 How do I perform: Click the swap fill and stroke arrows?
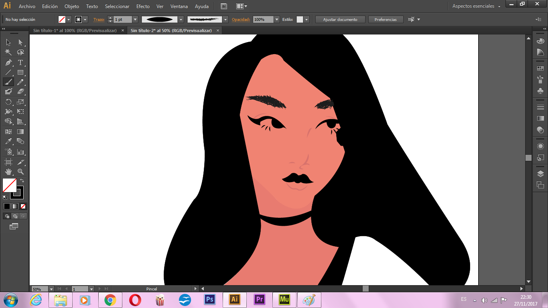click(22, 180)
